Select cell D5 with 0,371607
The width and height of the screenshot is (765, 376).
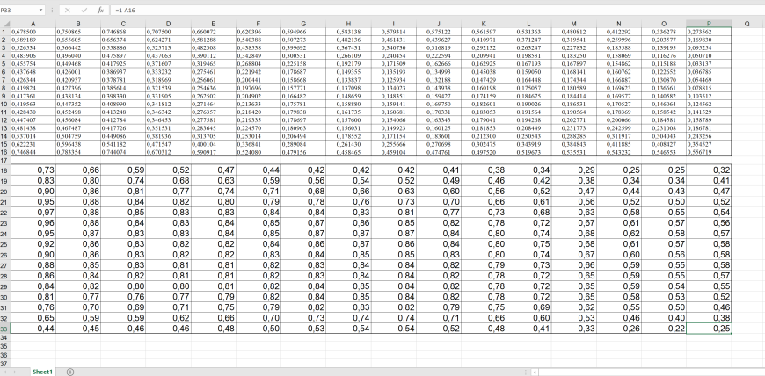pos(168,63)
